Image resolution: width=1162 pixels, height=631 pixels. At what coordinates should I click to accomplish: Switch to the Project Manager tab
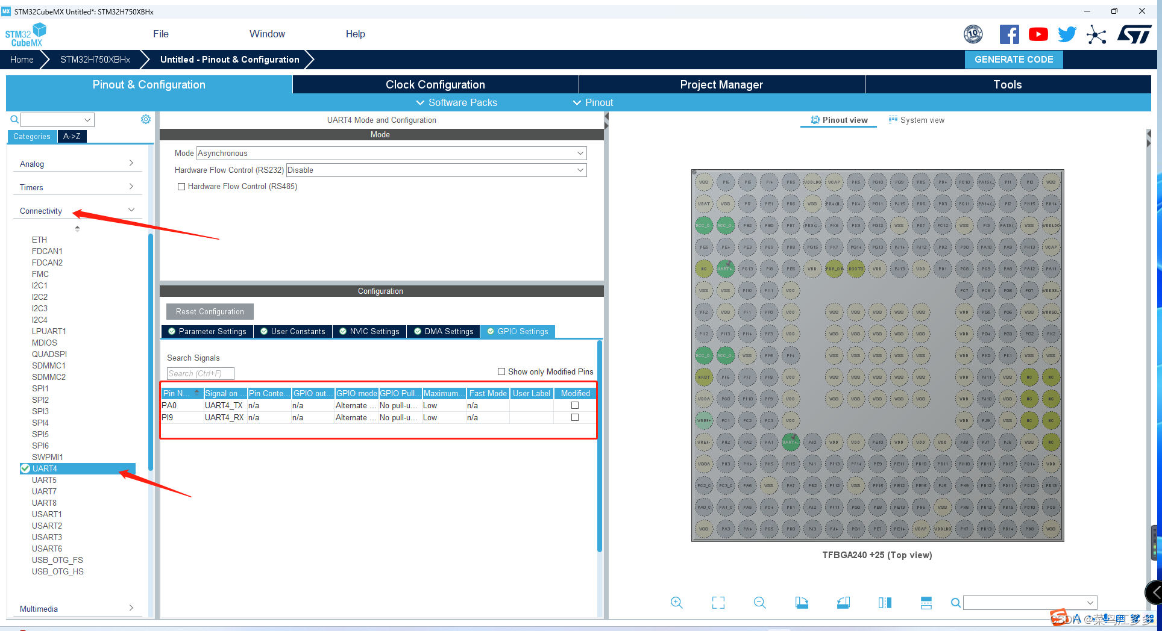tap(721, 85)
